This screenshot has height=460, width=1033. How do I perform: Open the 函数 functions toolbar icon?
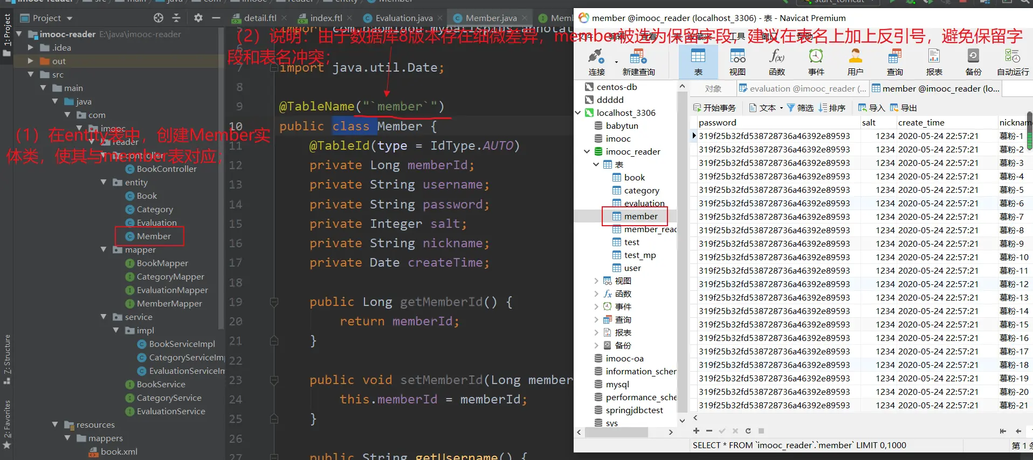[776, 61]
